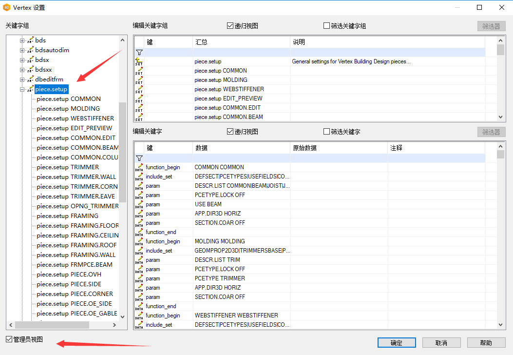Click down arrow of keyword table scrollbar
Screen dimensions: 513x355
(x=500, y=325)
